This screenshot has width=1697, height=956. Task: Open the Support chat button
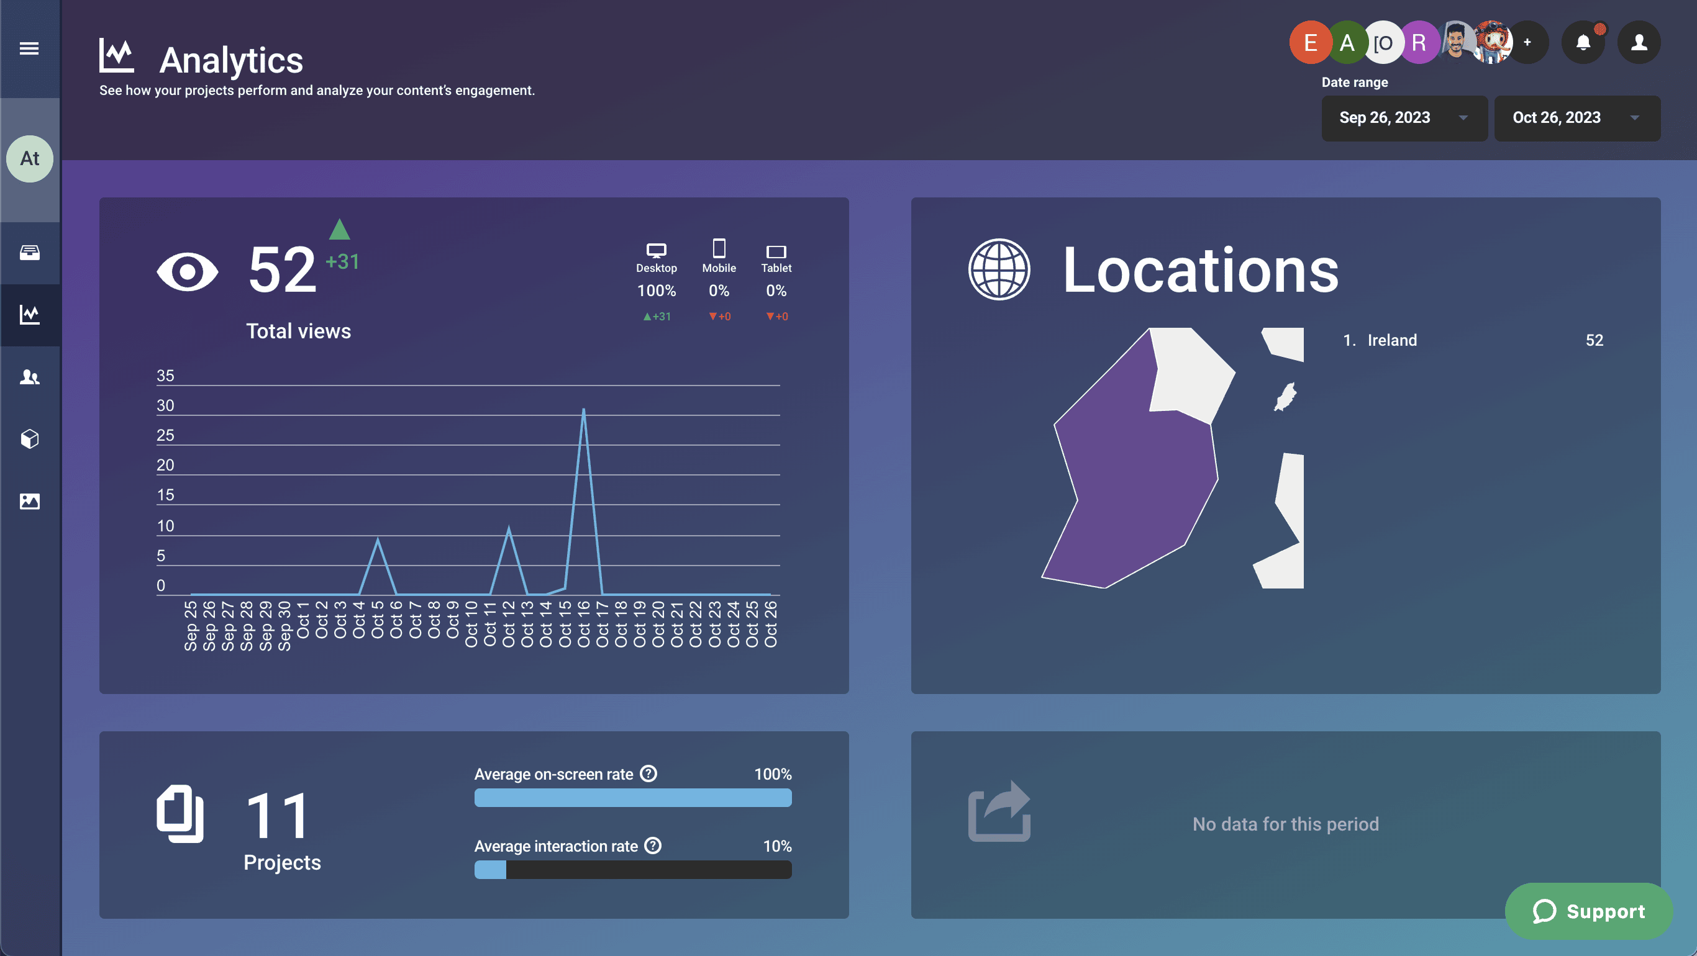(1588, 911)
